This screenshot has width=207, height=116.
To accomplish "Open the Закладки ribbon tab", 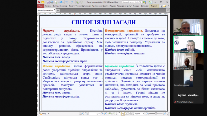I will tap(136, 6).
